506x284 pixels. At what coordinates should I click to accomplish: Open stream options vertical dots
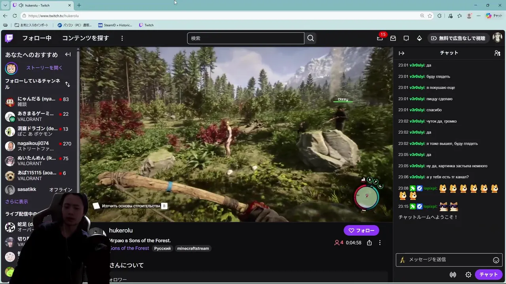coord(380,243)
